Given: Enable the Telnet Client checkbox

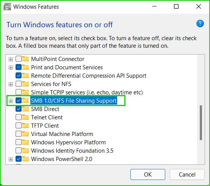Looking at the screenshot, I should point(19,117).
